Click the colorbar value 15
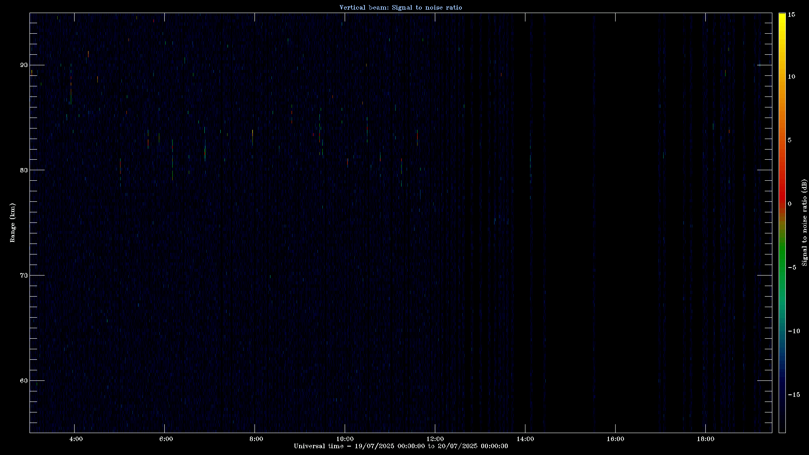The width and height of the screenshot is (809, 455). click(791, 15)
